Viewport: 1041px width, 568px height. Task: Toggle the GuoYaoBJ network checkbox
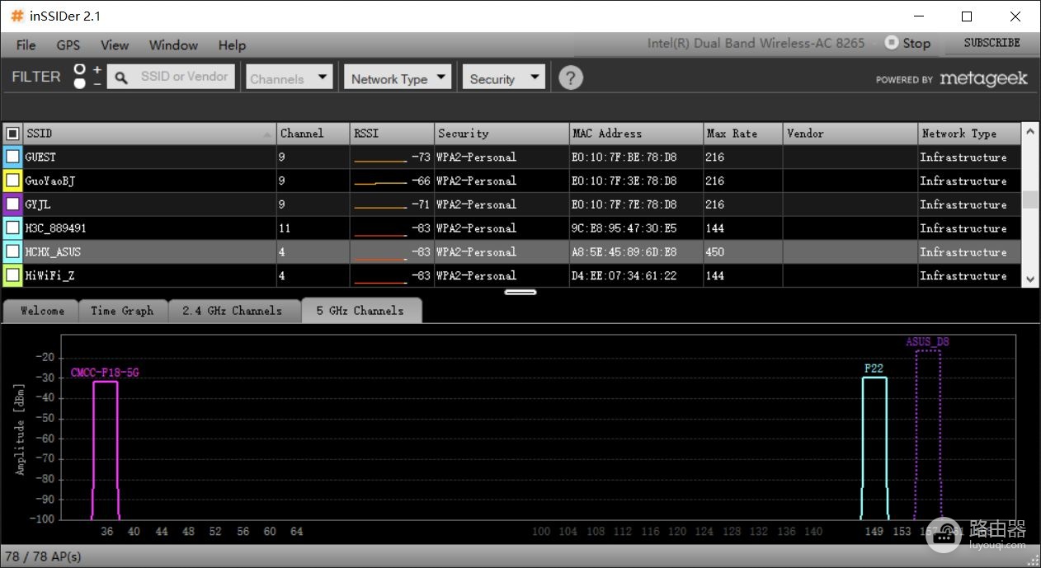[12, 181]
